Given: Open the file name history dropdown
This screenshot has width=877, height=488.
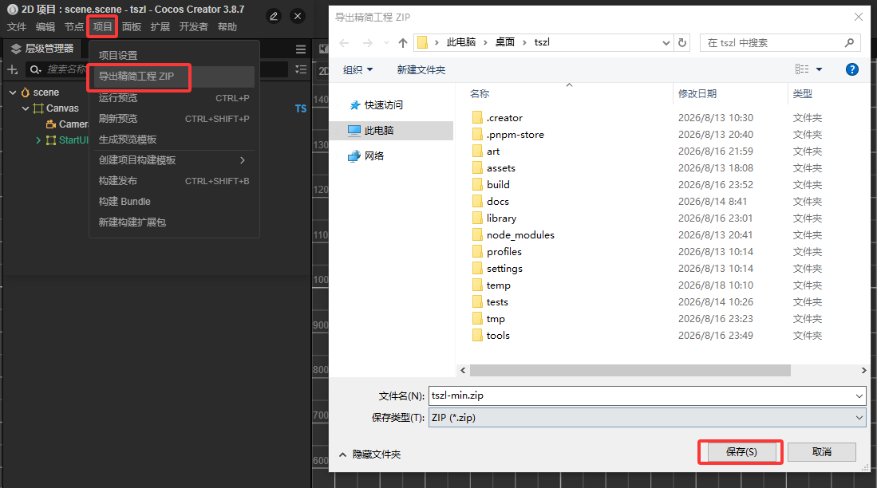Looking at the screenshot, I should (859, 396).
